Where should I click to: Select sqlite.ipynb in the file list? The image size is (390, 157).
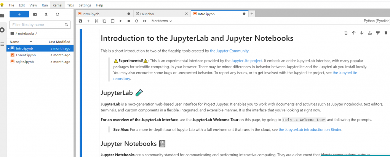40,62
